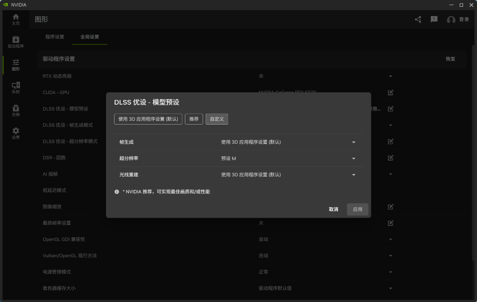Go to the 主页 home section
477x302 pixels.
click(16, 19)
